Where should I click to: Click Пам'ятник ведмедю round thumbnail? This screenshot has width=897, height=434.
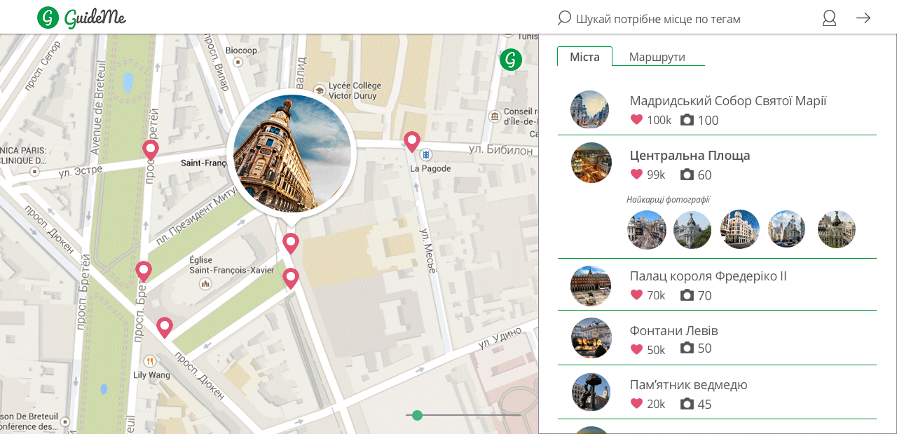[x=591, y=392]
